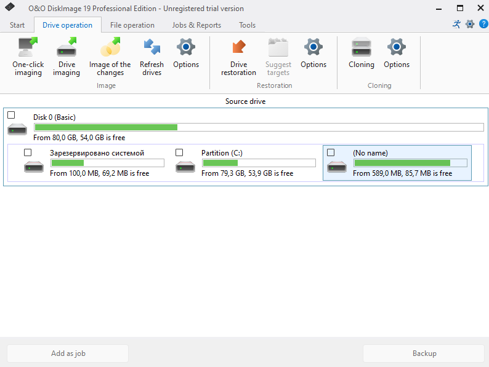Click the (No name) partition drive icon

[x=337, y=167]
